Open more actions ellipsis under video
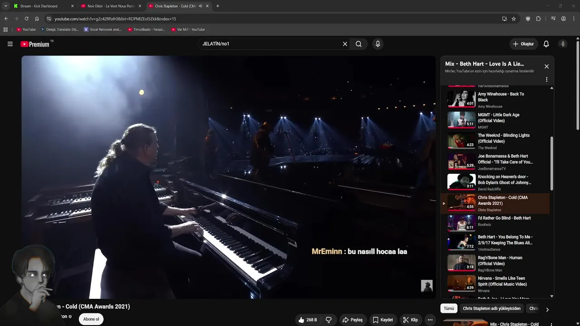 [430, 320]
